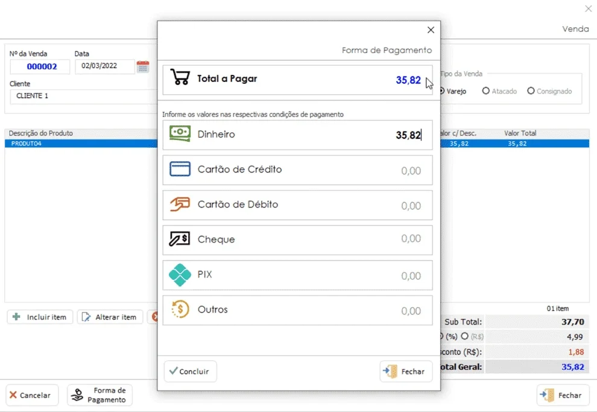Choose the (R$) discount radio option
Image resolution: width=597 pixels, height=412 pixels.
(x=472, y=336)
